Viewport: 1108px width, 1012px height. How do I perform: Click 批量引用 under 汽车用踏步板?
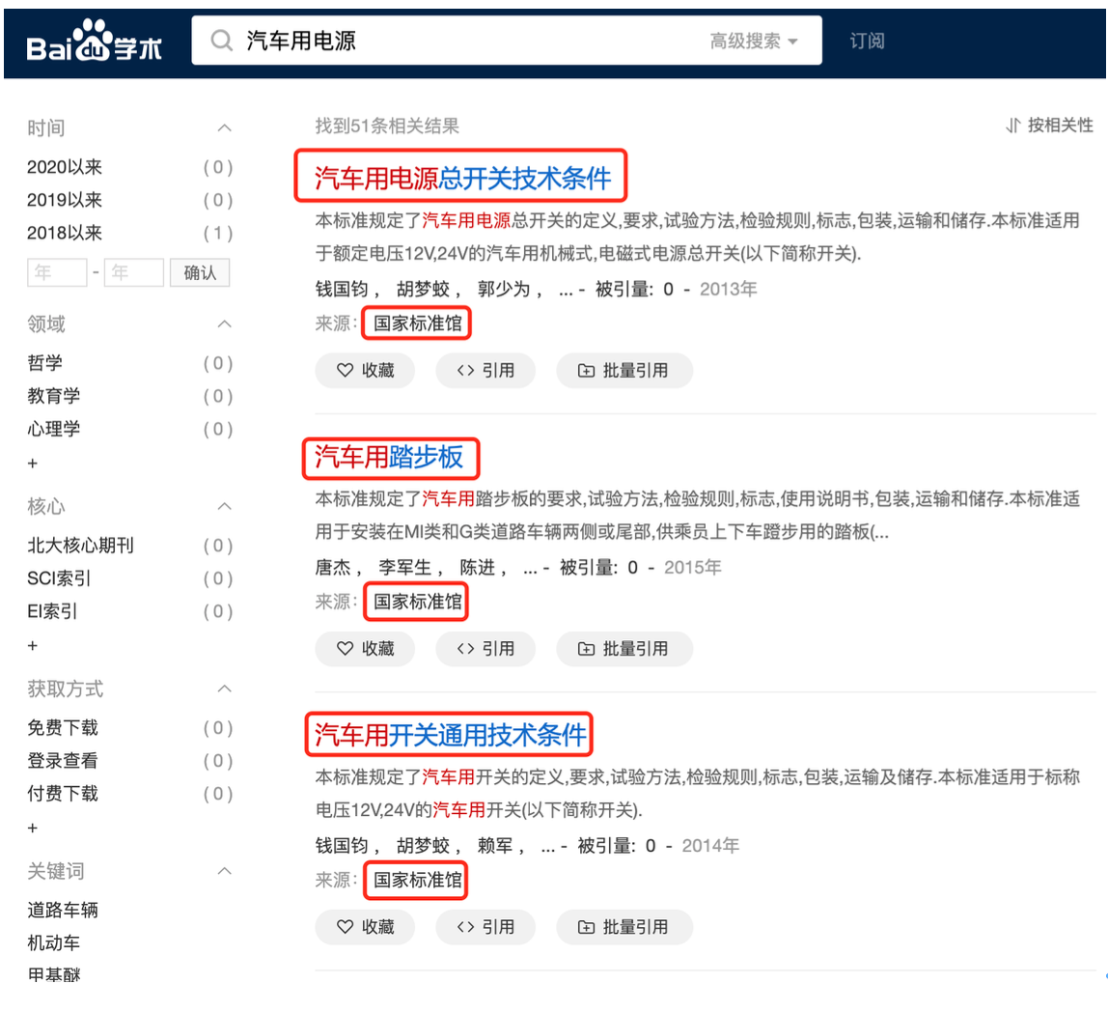(x=623, y=649)
